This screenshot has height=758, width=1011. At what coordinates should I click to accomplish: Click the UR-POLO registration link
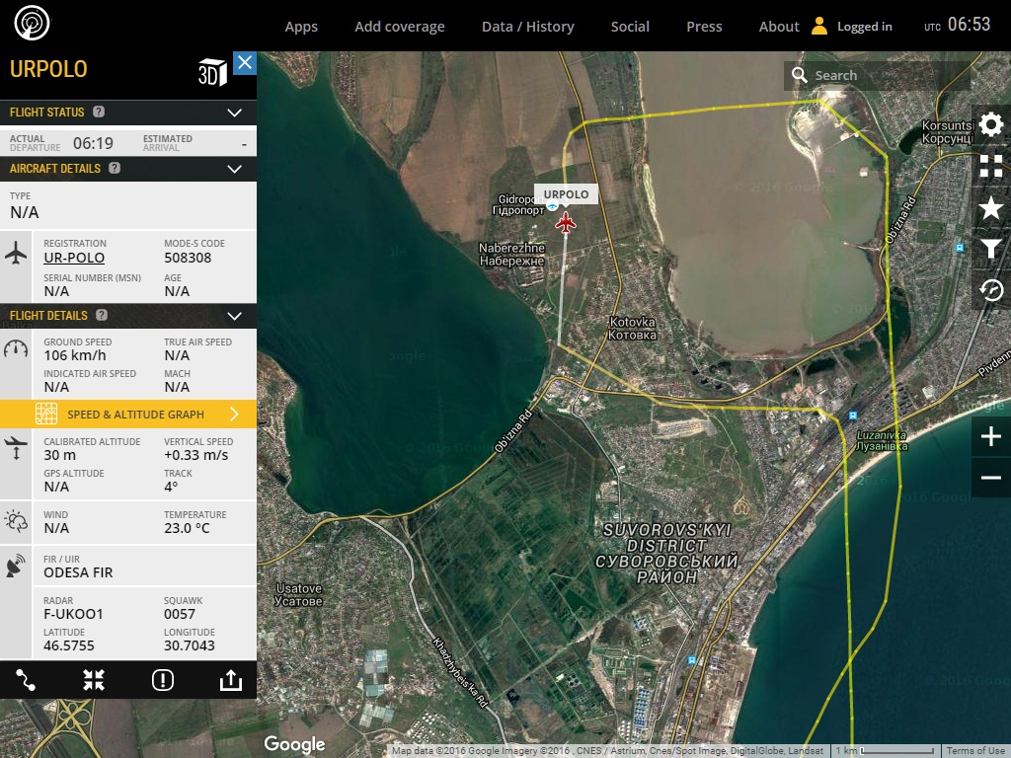[x=74, y=259]
